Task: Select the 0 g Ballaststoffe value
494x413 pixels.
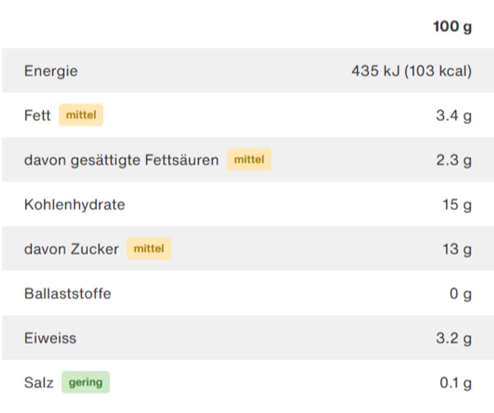Action: (461, 294)
